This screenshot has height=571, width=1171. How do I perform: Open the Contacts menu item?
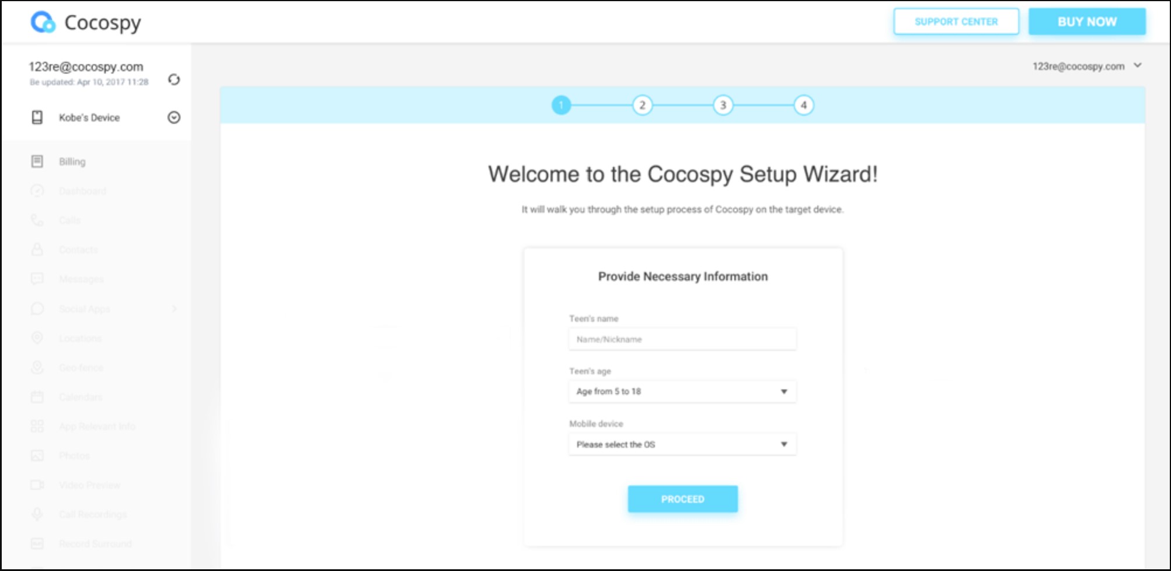[x=78, y=250]
